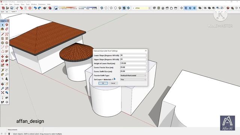Toggle Display Section Cuts
The image size is (240, 135).
pyautogui.click(x=190, y=8)
